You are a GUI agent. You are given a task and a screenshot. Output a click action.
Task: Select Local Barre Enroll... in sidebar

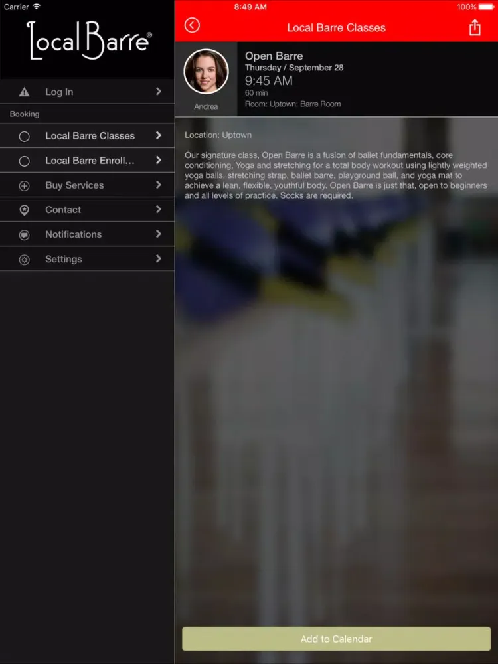tap(87, 160)
